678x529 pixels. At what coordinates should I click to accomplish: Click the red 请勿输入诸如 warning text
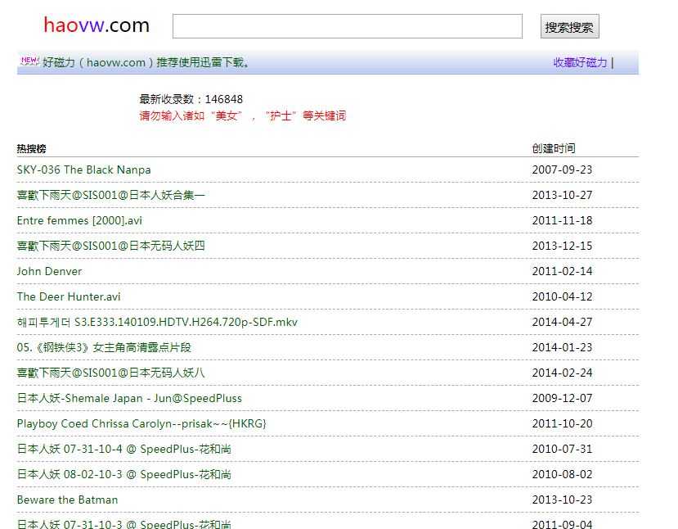(242, 116)
